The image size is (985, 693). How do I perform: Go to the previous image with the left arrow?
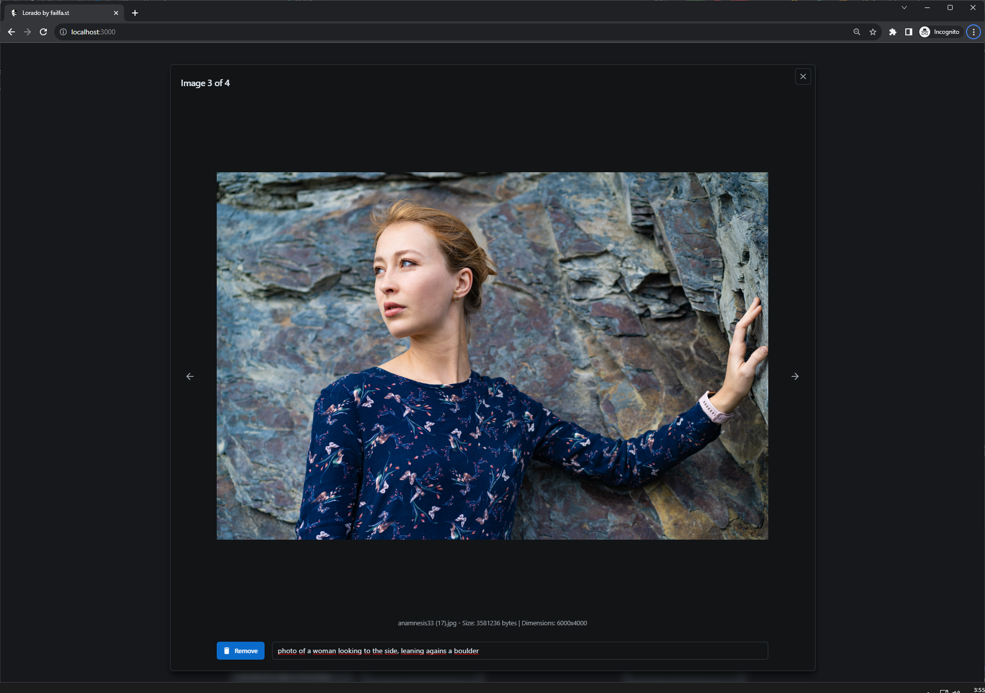(x=190, y=376)
